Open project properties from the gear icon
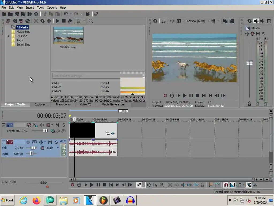This screenshot has width=274, height=206. [x=36, y=14]
